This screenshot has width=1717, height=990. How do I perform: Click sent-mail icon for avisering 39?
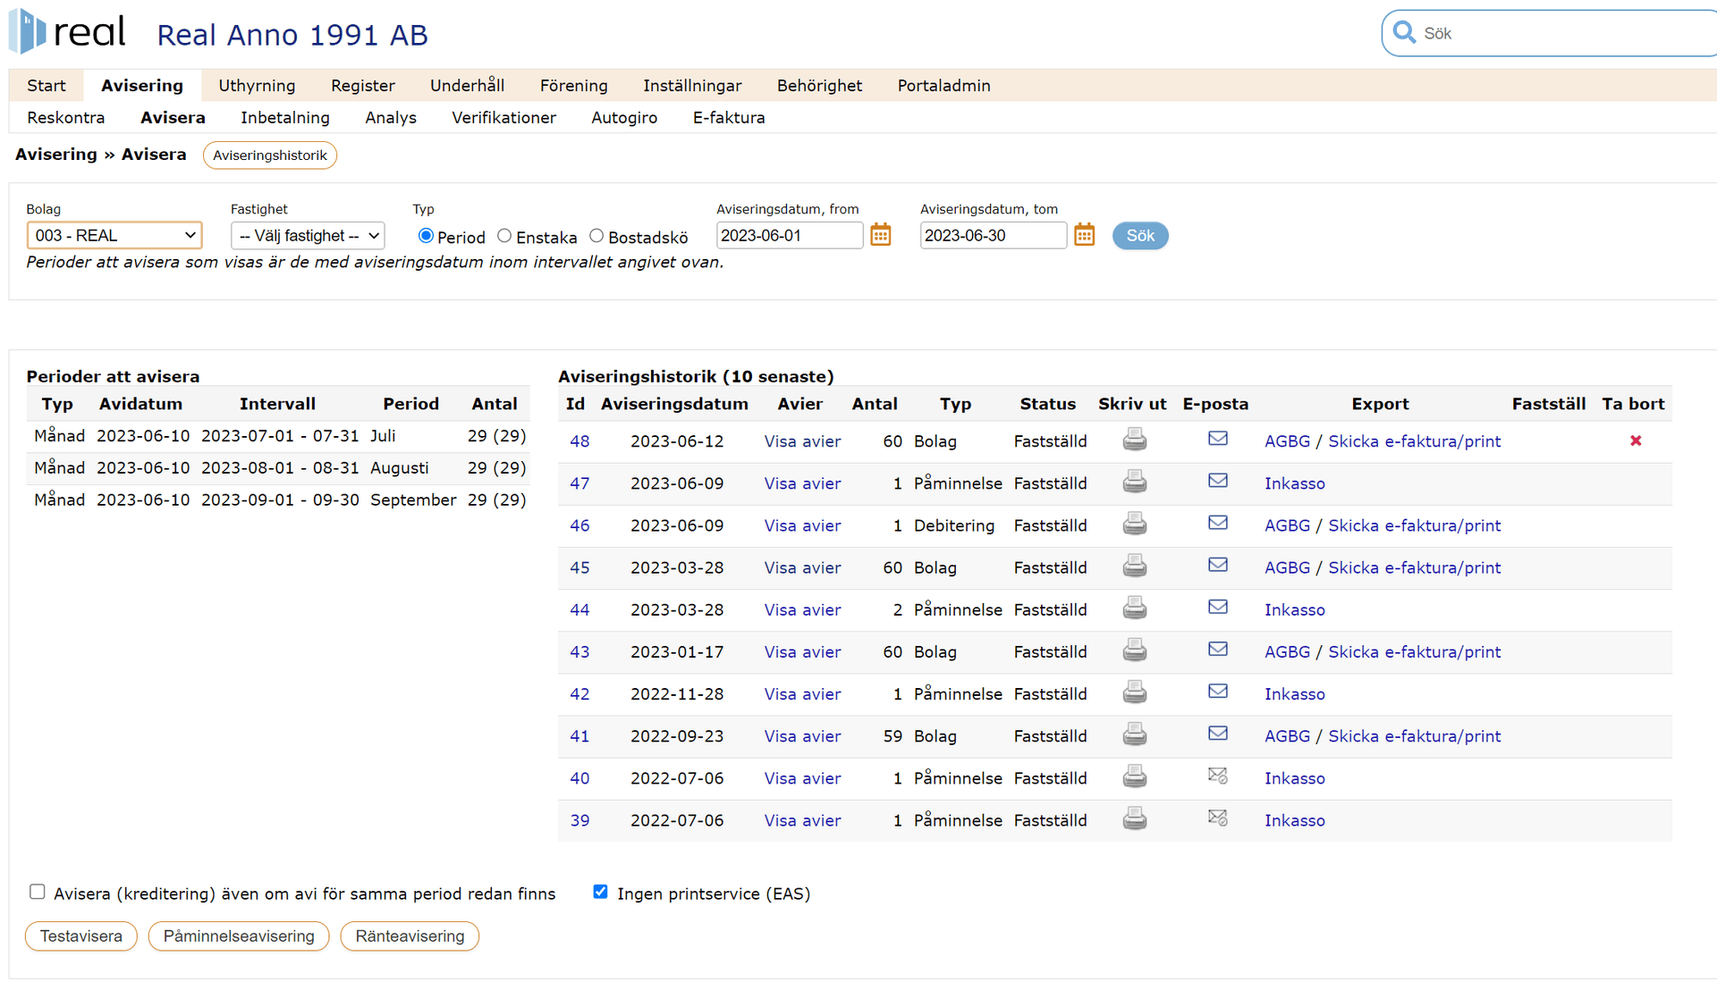pyautogui.click(x=1217, y=818)
